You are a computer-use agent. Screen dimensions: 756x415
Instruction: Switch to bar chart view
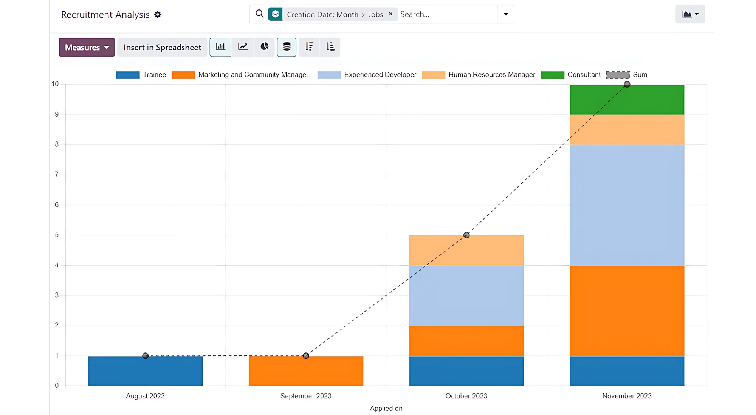[x=220, y=47]
